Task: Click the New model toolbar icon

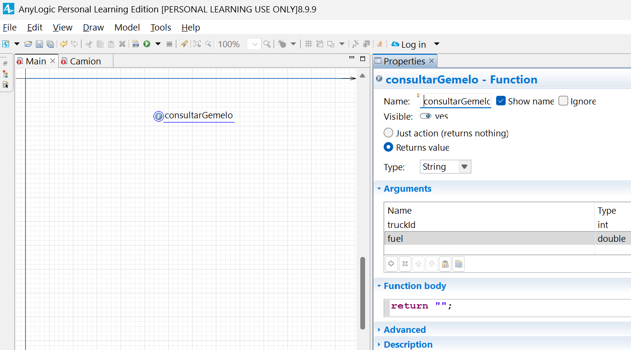Action: [x=6, y=44]
